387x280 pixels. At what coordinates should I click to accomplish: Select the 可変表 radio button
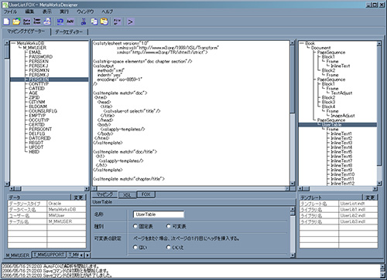(169, 226)
